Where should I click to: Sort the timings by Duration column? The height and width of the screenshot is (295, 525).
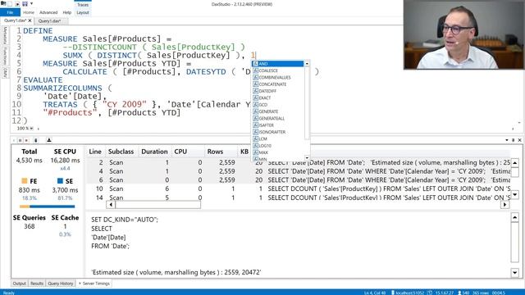tap(154, 152)
